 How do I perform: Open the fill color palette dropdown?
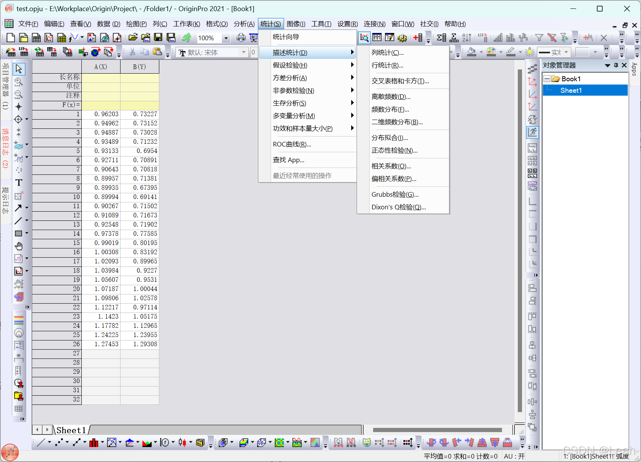[482, 52]
